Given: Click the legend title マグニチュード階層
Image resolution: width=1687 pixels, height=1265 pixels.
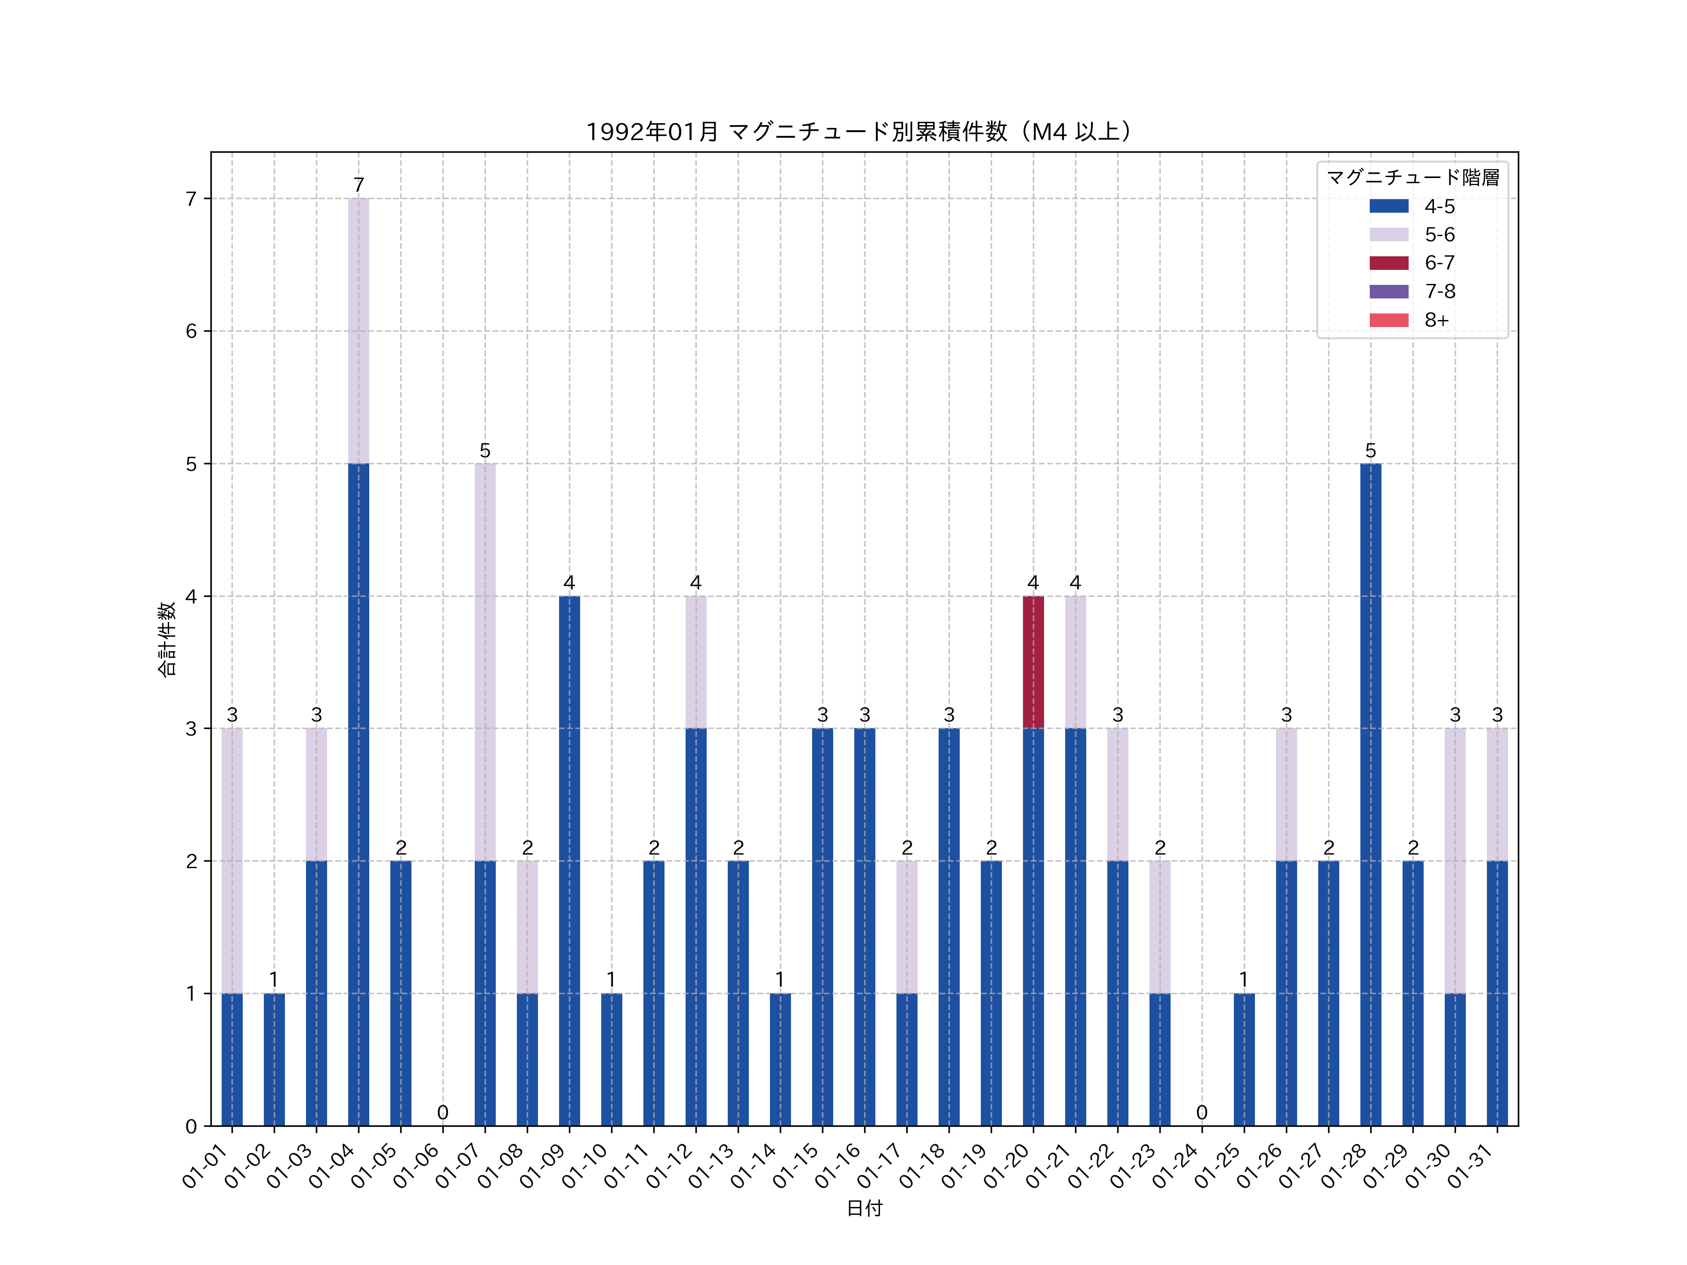Looking at the screenshot, I should pos(1412,178).
